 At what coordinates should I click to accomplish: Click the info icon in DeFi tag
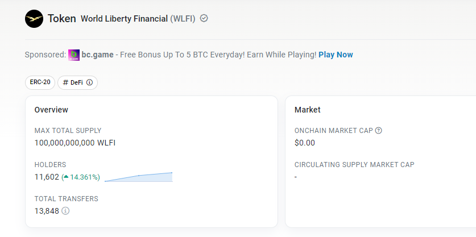[x=89, y=82]
